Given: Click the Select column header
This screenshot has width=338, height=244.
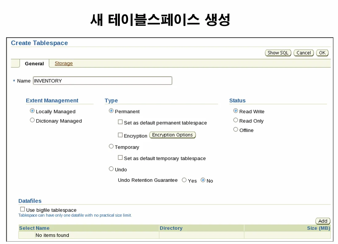Looking at the screenshot, I should [x=27, y=228].
